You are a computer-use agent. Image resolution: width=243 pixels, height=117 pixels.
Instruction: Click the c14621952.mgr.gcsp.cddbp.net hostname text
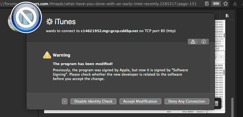(x=110, y=31)
